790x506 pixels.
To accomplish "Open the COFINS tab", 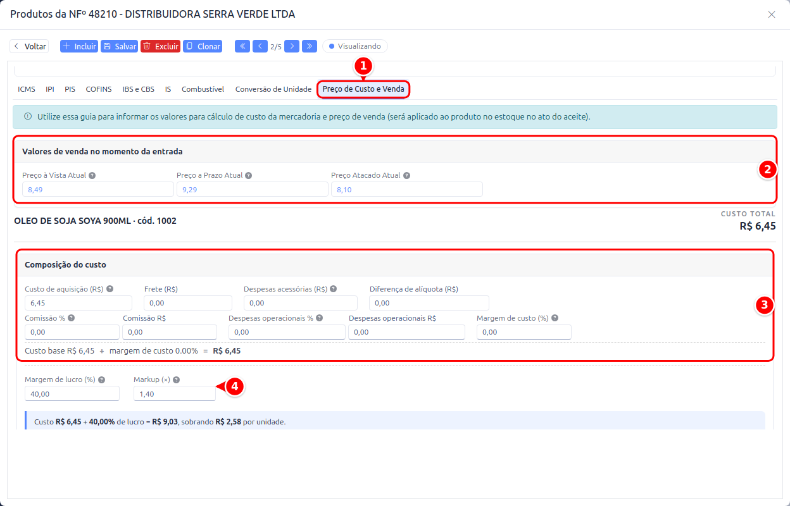I will click(99, 89).
